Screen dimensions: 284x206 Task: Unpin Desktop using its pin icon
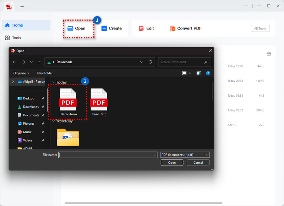[43, 98]
